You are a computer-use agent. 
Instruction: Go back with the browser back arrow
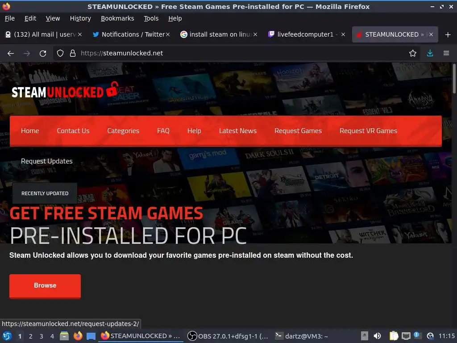[11, 54]
